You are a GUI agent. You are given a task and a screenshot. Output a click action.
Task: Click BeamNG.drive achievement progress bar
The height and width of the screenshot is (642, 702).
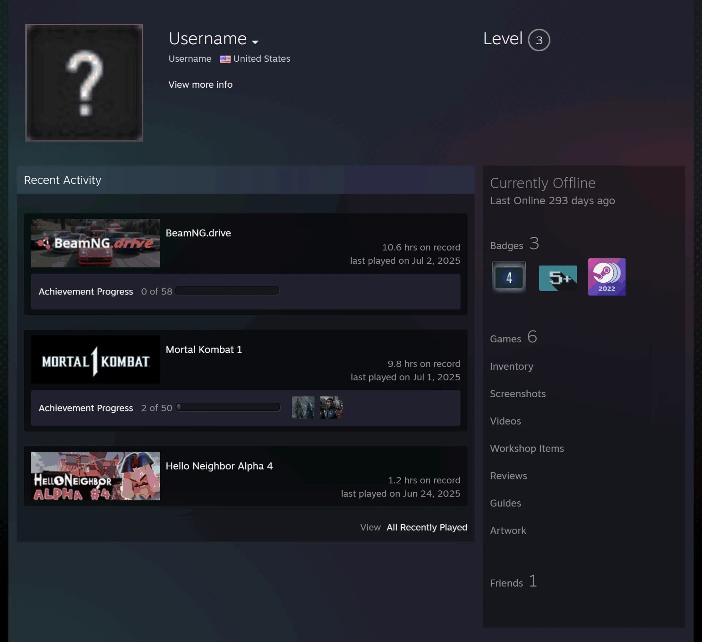(x=227, y=291)
